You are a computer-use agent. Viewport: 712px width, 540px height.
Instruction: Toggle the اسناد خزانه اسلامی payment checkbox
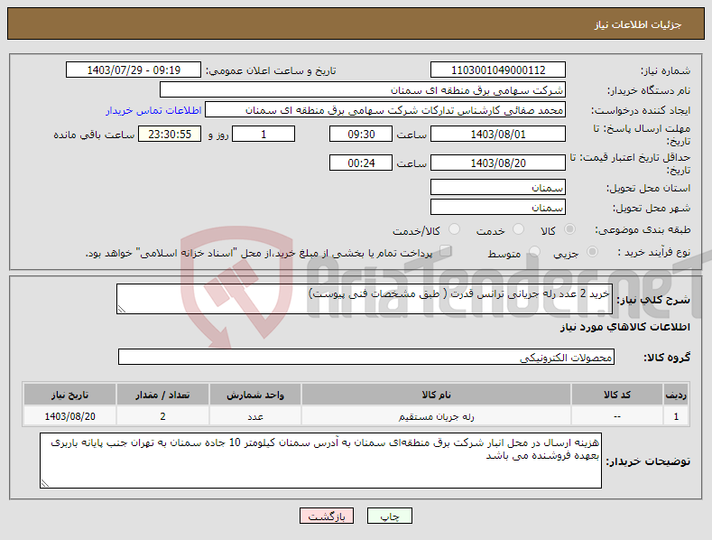pos(446,251)
